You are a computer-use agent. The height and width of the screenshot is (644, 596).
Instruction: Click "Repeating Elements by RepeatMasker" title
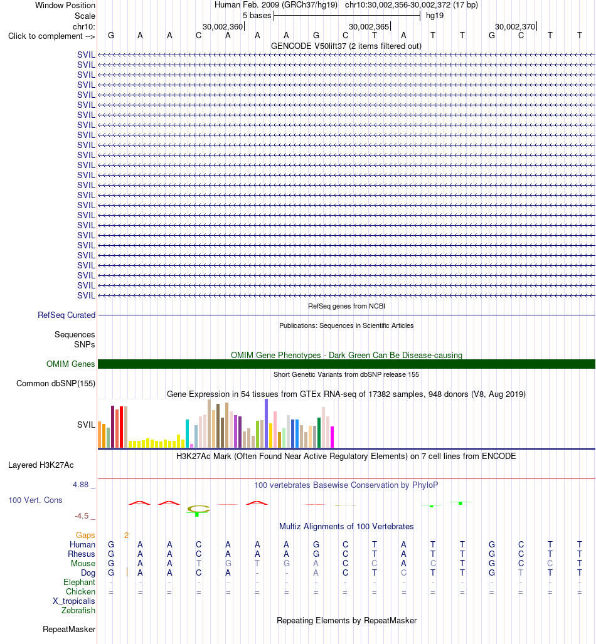pos(346,620)
